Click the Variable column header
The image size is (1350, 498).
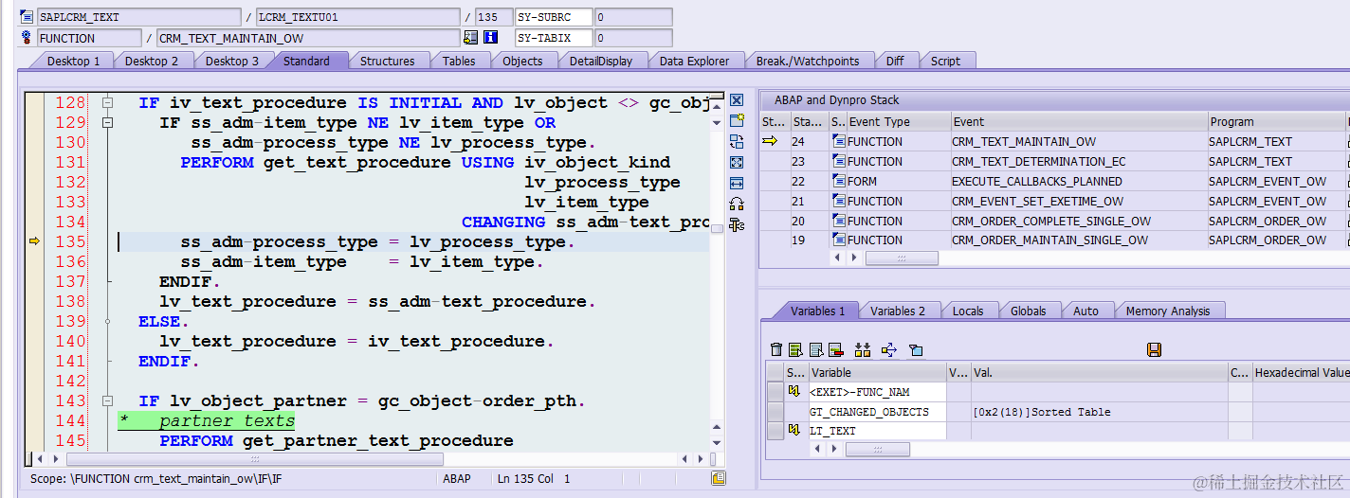[877, 373]
